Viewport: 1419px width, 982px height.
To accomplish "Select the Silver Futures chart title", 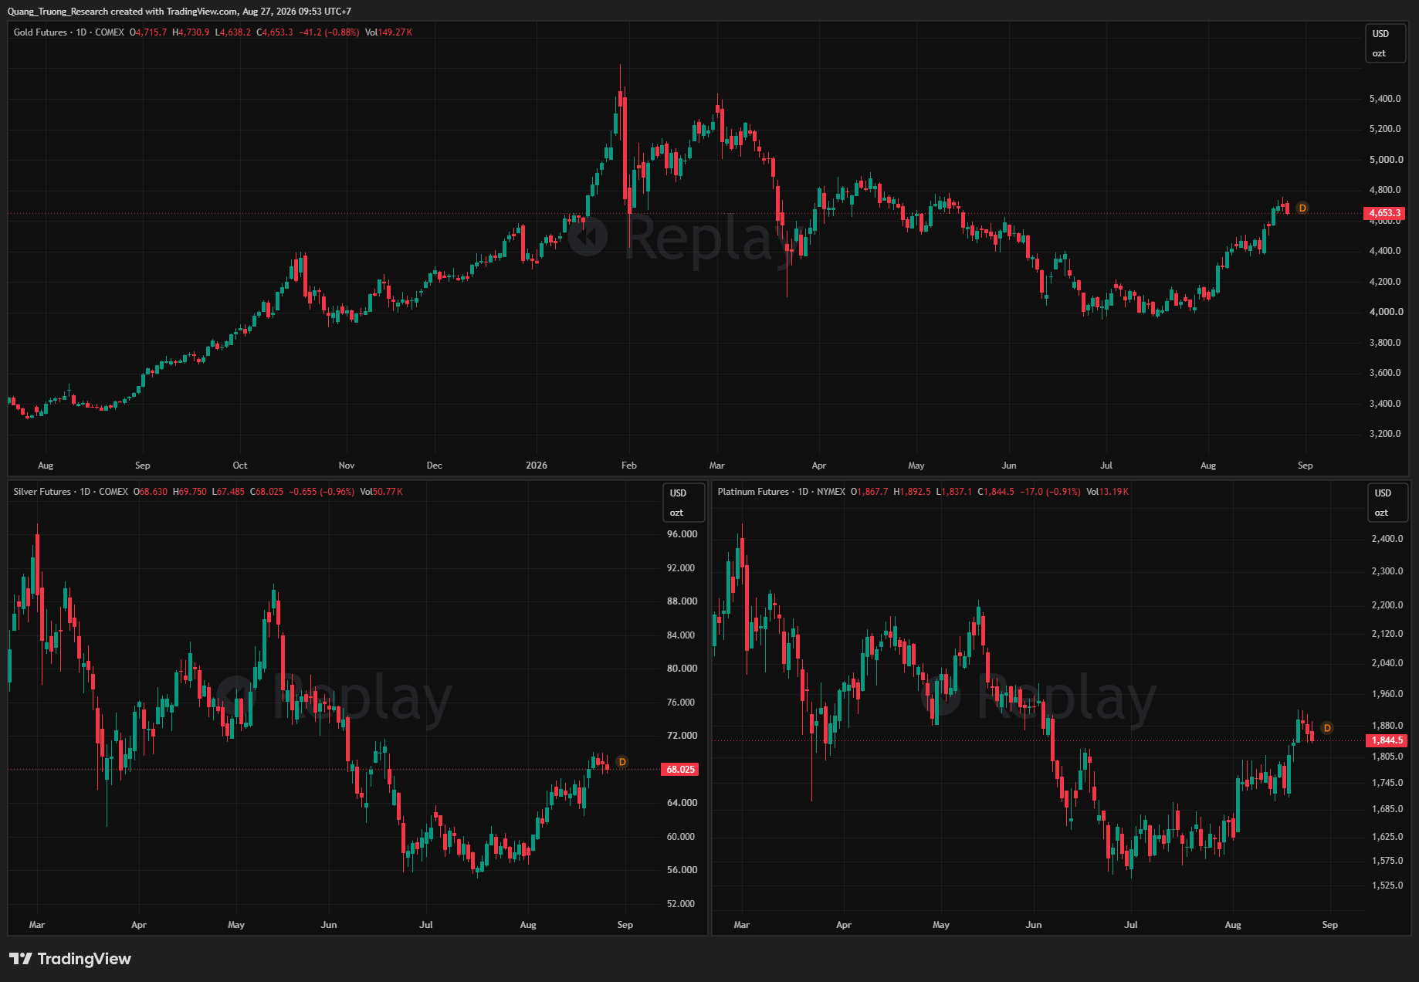I will [42, 492].
